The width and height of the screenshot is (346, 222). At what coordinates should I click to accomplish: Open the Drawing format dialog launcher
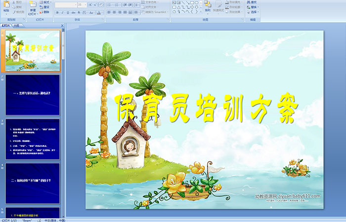tap(242, 19)
